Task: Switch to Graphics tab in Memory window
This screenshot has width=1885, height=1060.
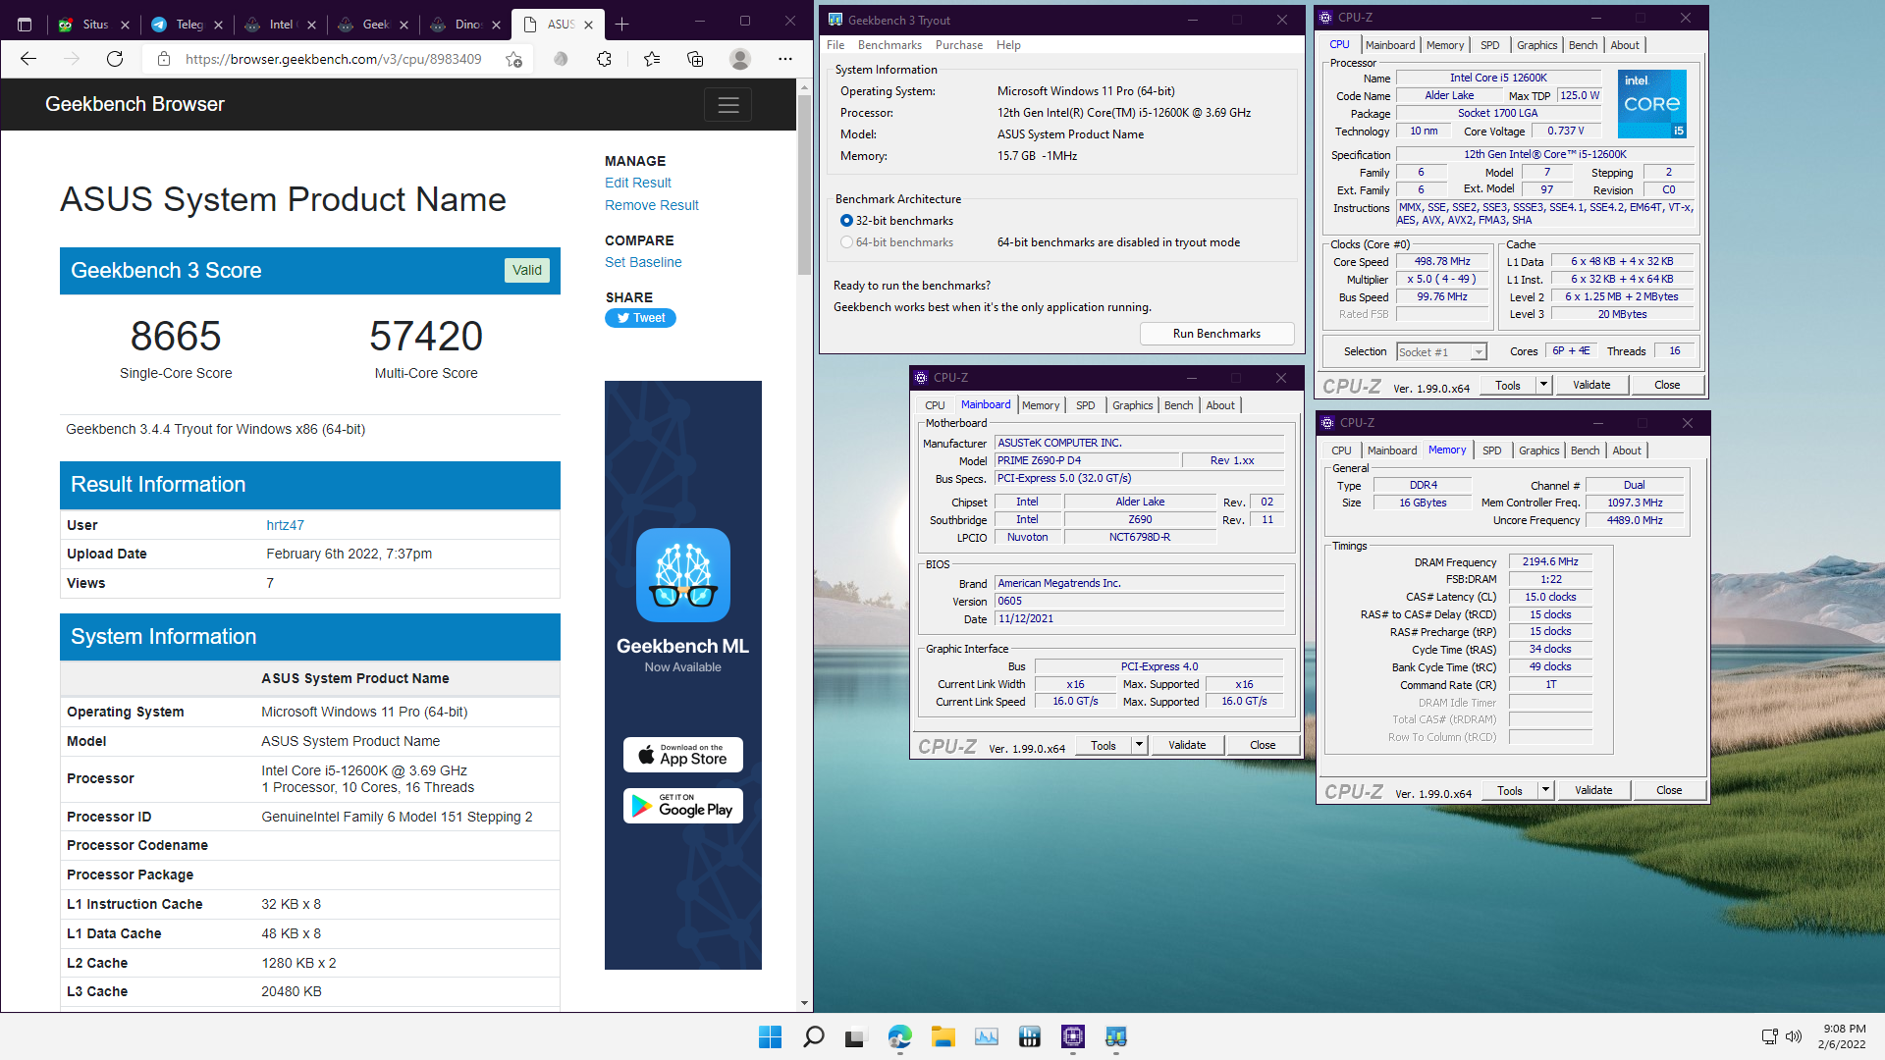Action: (x=1538, y=450)
